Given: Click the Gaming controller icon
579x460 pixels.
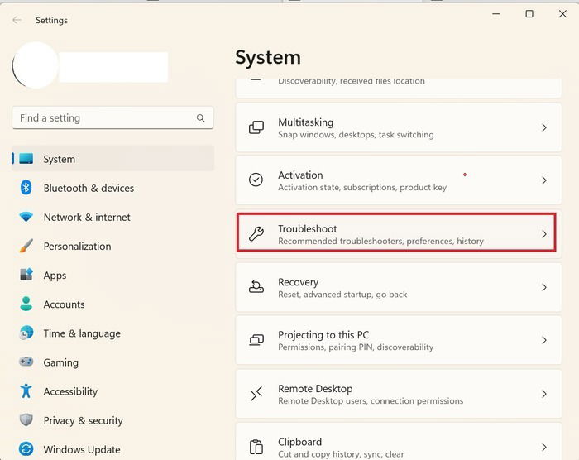Looking at the screenshot, I should coord(26,362).
